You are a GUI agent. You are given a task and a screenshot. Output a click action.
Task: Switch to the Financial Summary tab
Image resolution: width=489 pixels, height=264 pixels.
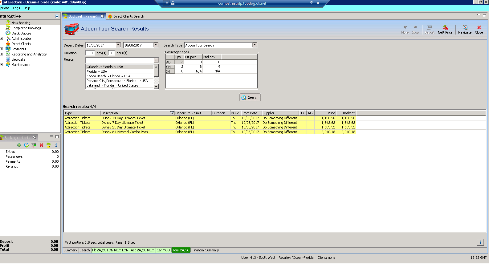coord(205,250)
